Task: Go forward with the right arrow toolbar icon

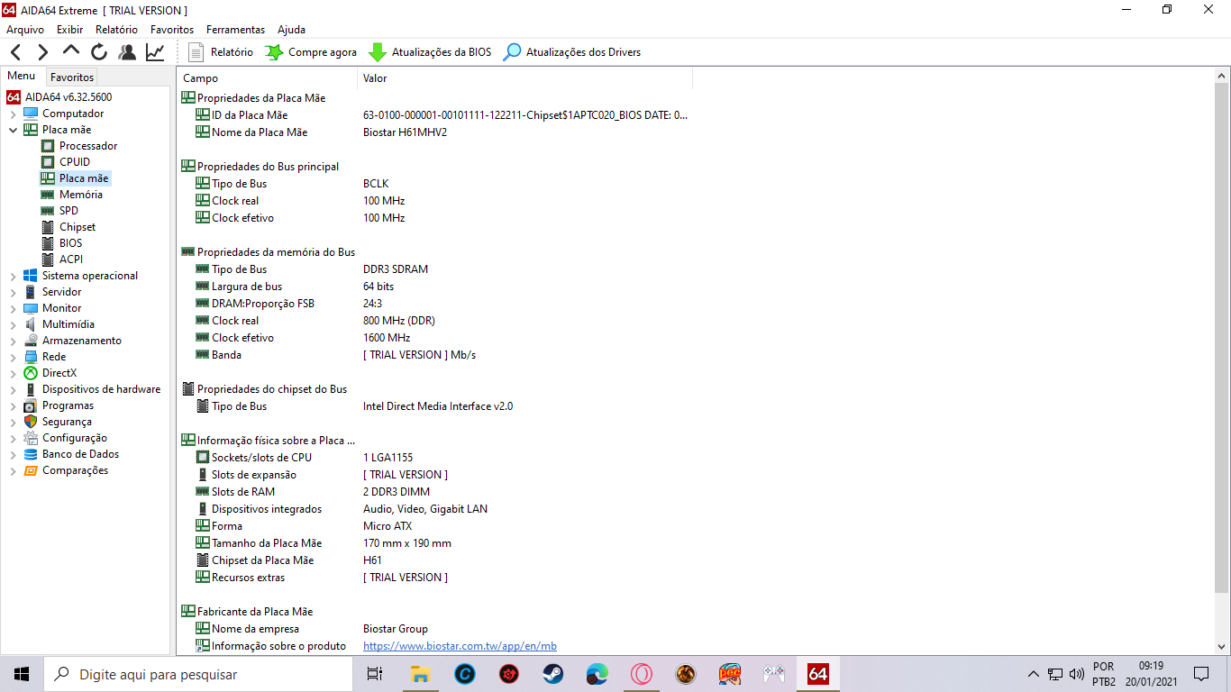Action: pyautogui.click(x=43, y=52)
